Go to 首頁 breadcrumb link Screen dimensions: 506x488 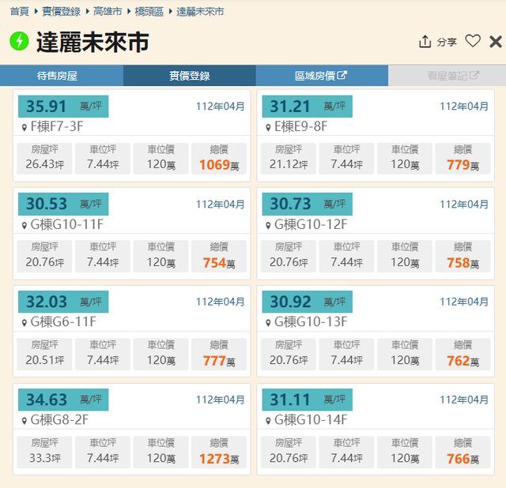[x=19, y=12]
